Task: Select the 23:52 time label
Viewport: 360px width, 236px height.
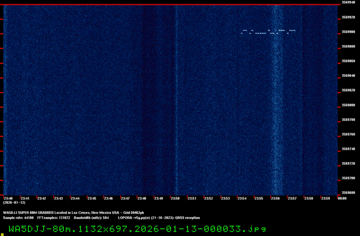Action: (208, 198)
